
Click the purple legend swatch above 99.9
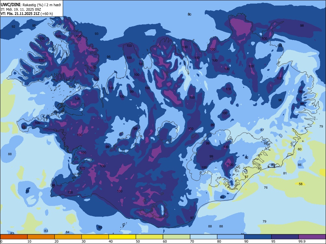(x=312, y=237)
